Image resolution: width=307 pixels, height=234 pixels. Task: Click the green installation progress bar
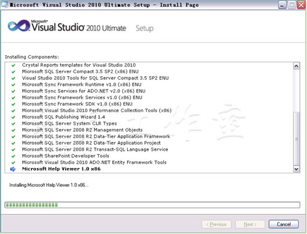coord(152,205)
